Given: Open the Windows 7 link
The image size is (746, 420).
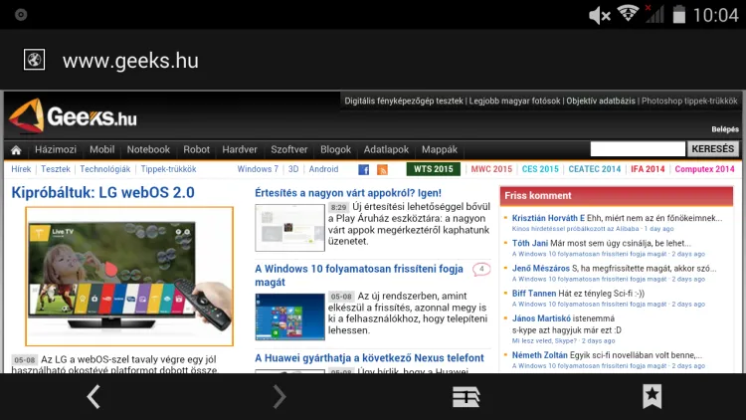Looking at the screenshot, I should 258,169.
